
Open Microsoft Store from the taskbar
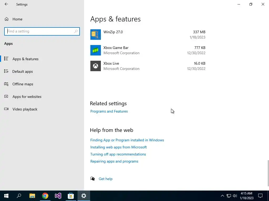[x=71, y=196]
